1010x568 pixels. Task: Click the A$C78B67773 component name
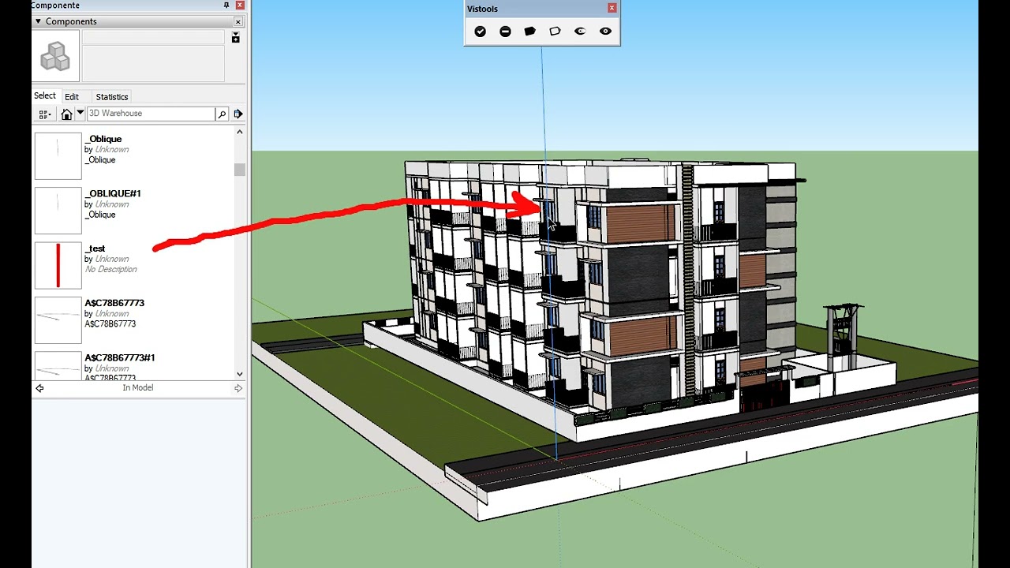point(114,303)
